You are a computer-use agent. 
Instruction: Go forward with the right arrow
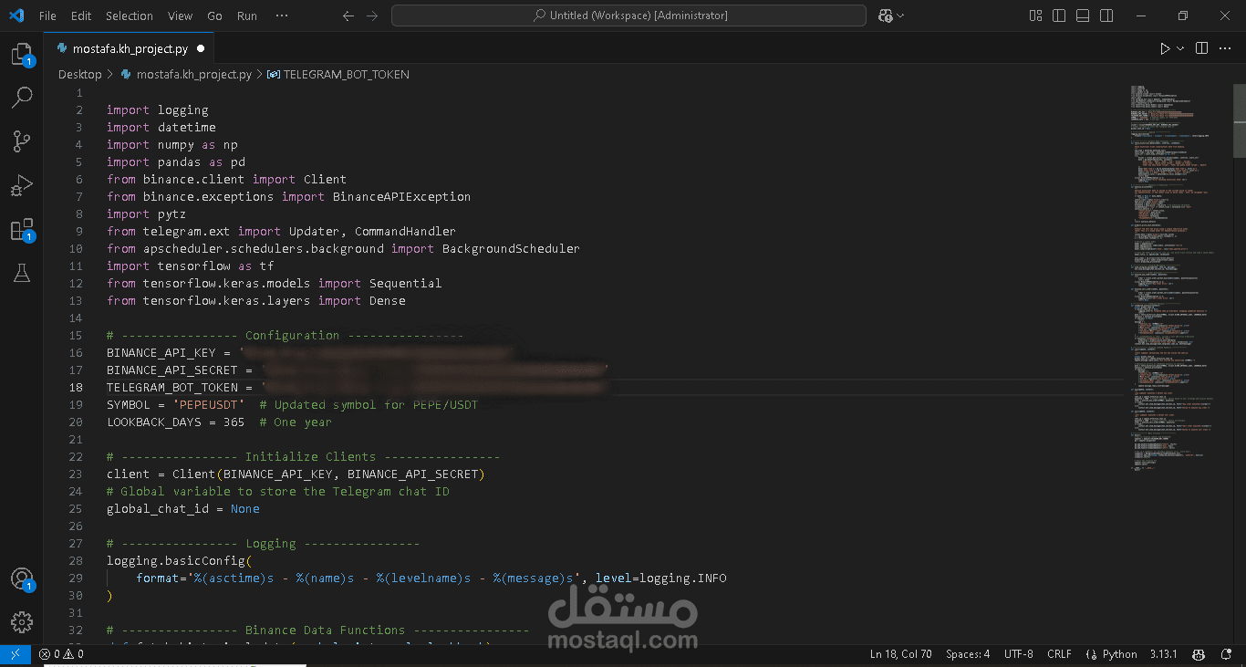(371, 16)
